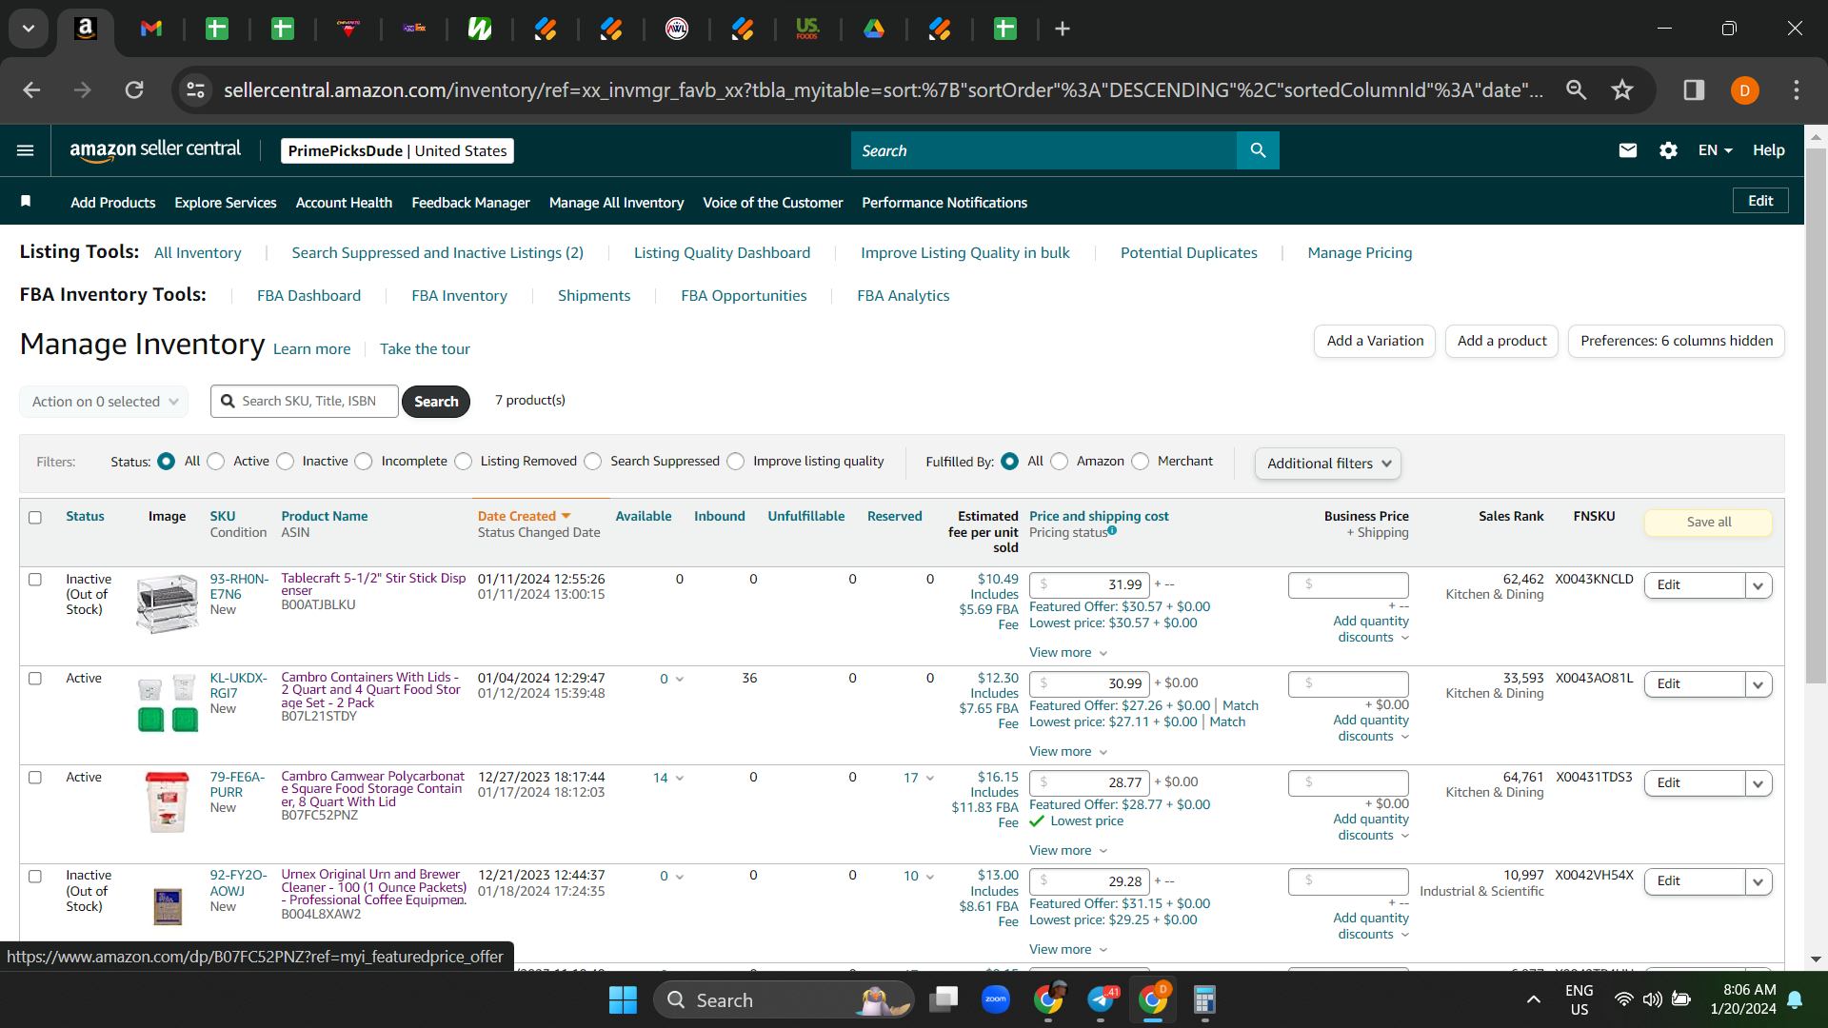Viewport: 1828px width, 1028px height.
Task: Click the Add a product button
Action: point(1501,341)
